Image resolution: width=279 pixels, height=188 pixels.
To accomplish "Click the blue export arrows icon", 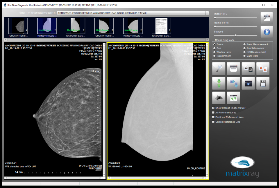I will (233, 83).
